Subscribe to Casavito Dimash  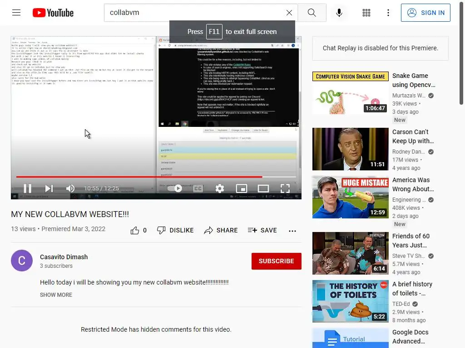[277, 261]
